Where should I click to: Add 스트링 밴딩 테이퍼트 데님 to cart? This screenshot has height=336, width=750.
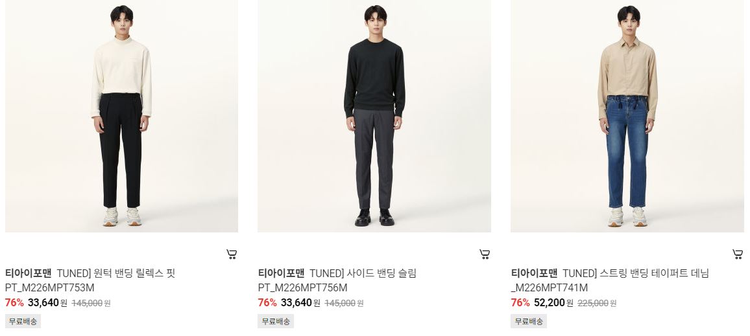tap(738, 254)
